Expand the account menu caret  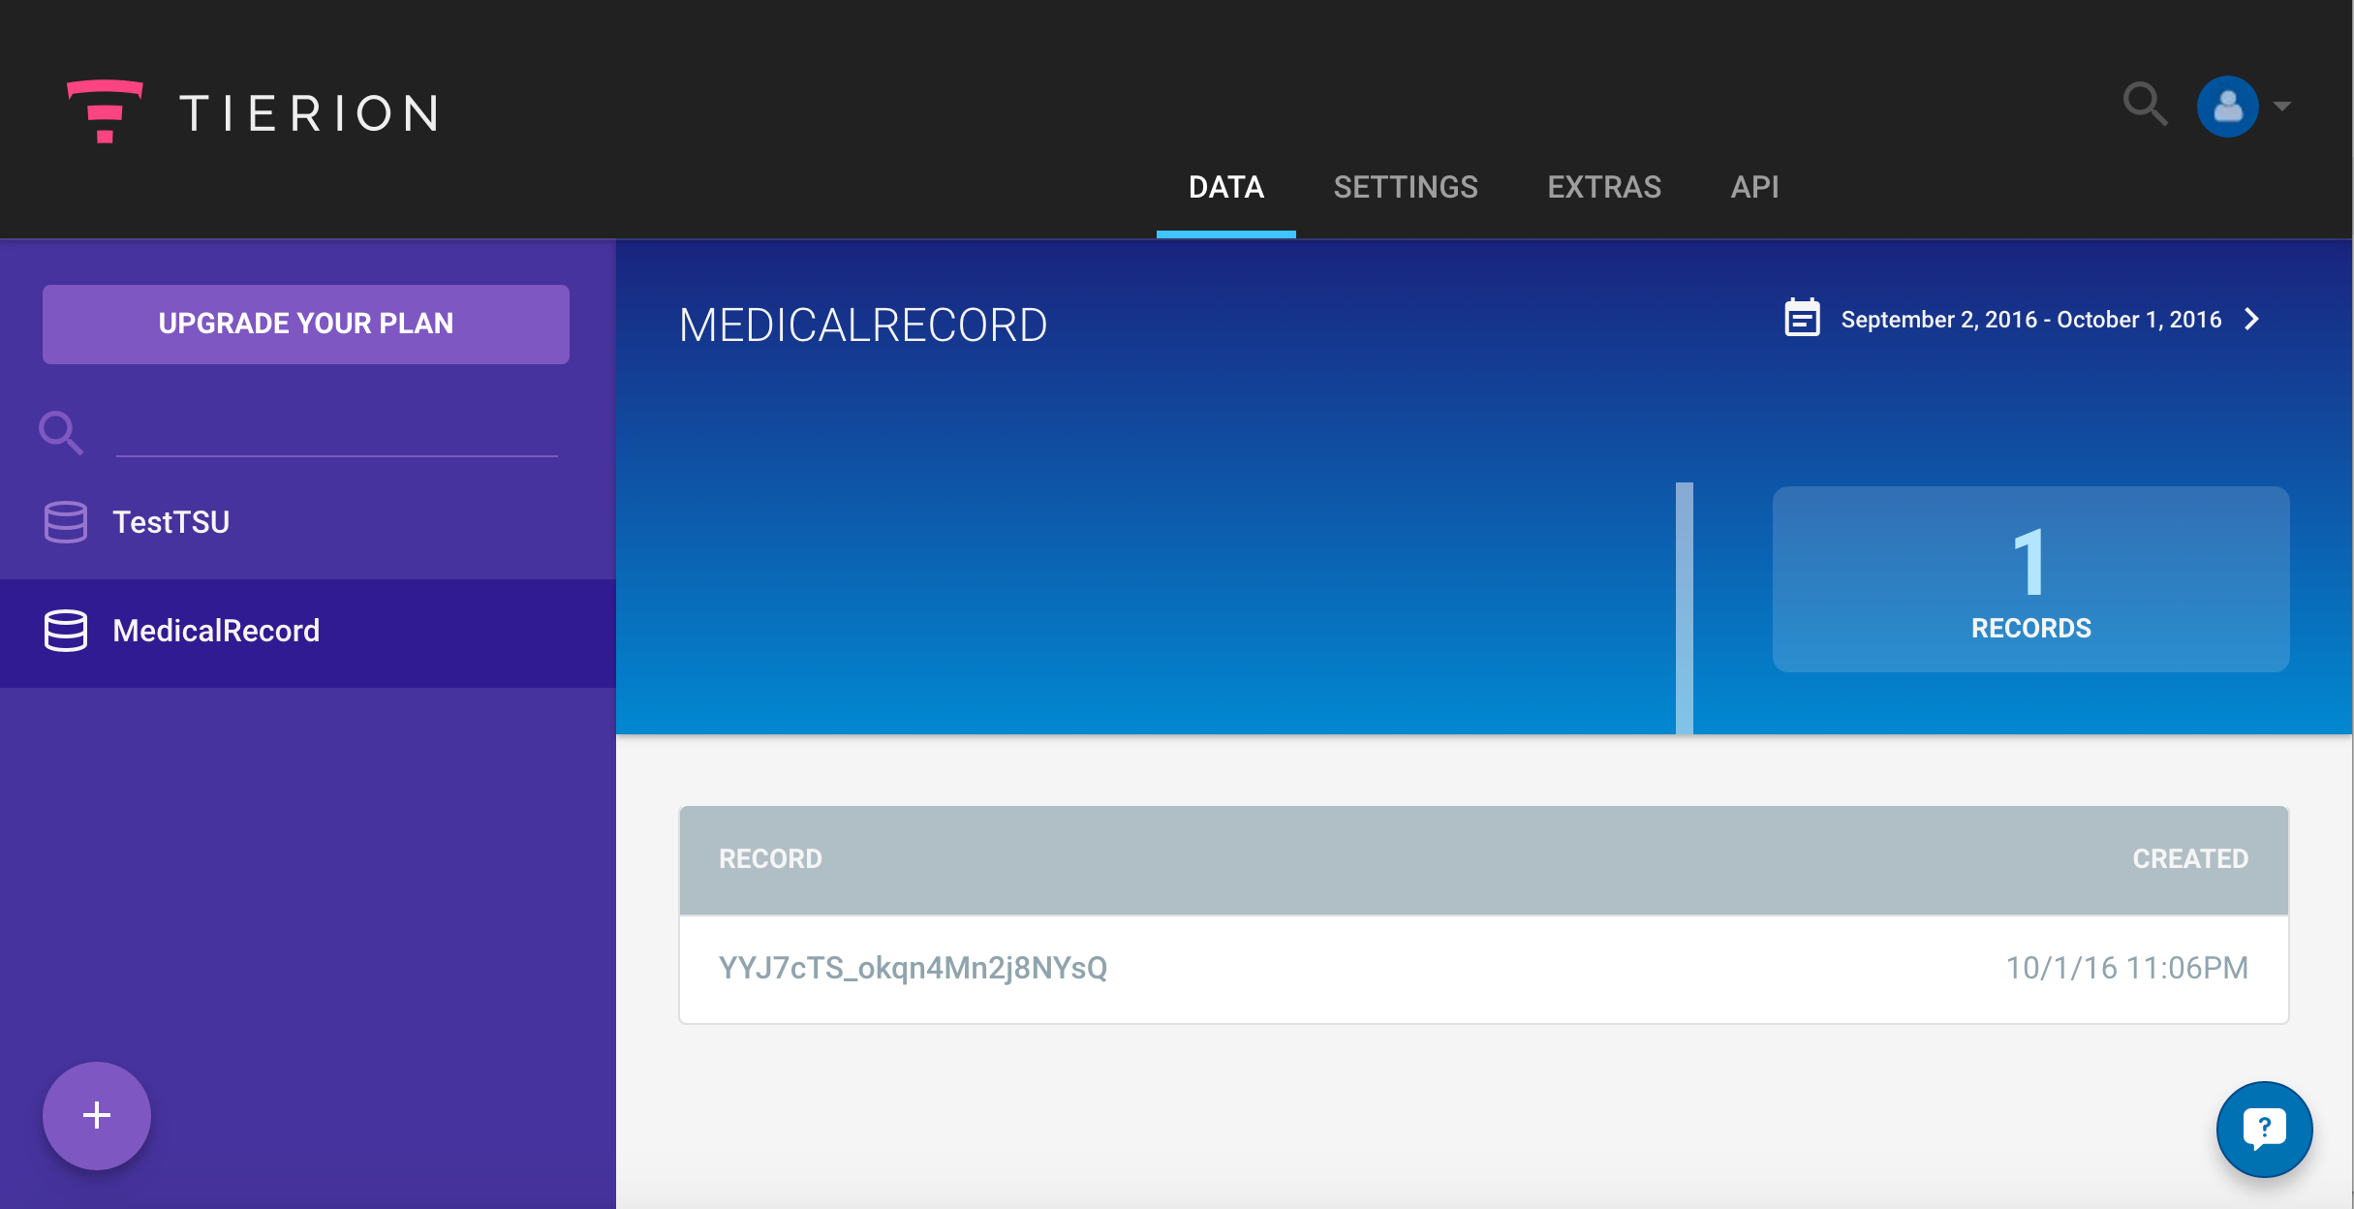[x=2282, y=107]
